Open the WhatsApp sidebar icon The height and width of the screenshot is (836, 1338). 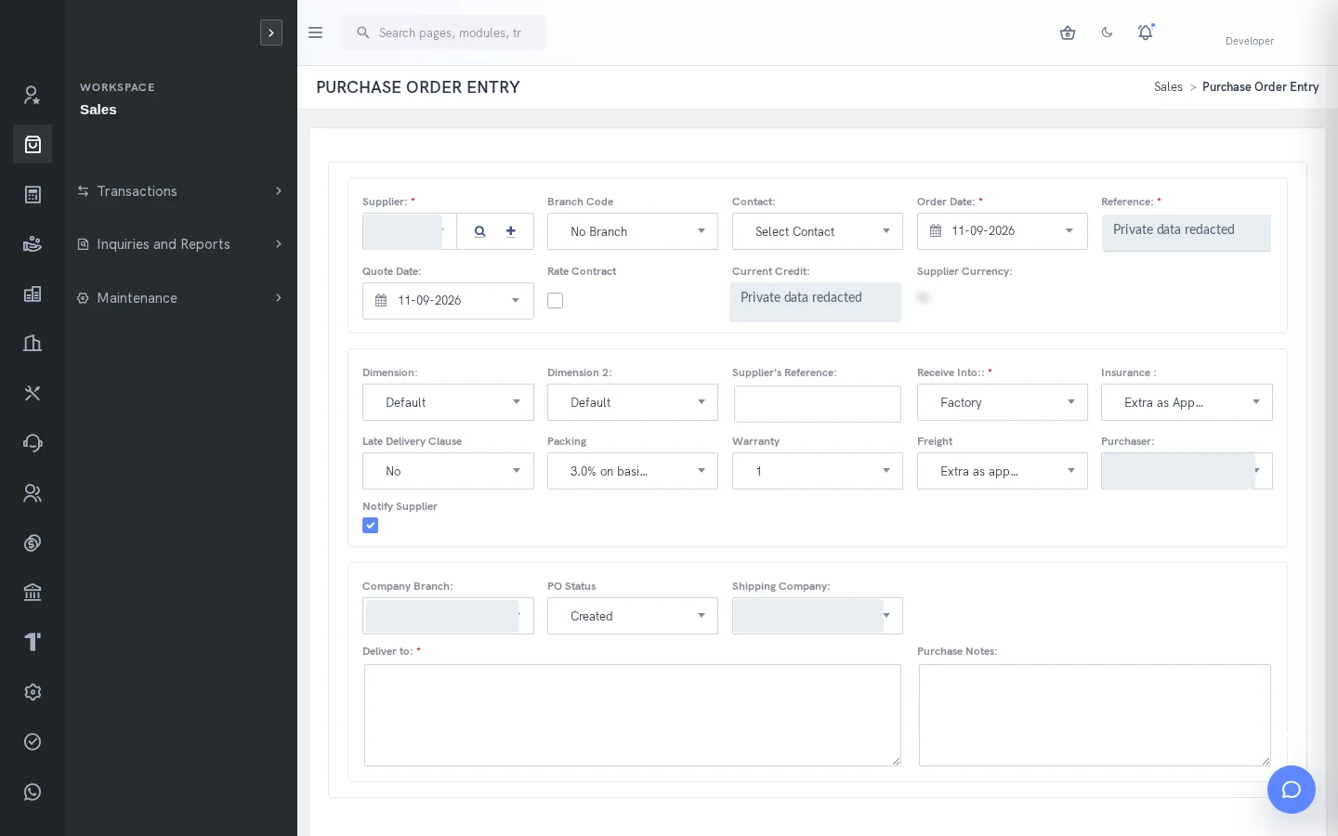33,792
